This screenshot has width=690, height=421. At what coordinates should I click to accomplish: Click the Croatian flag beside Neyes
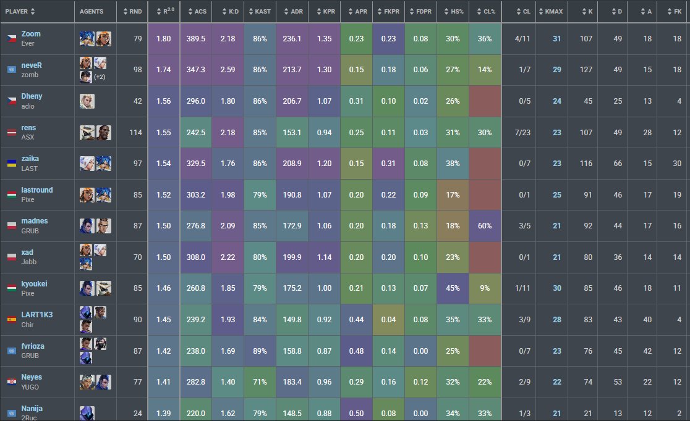(x=12, y=382)
